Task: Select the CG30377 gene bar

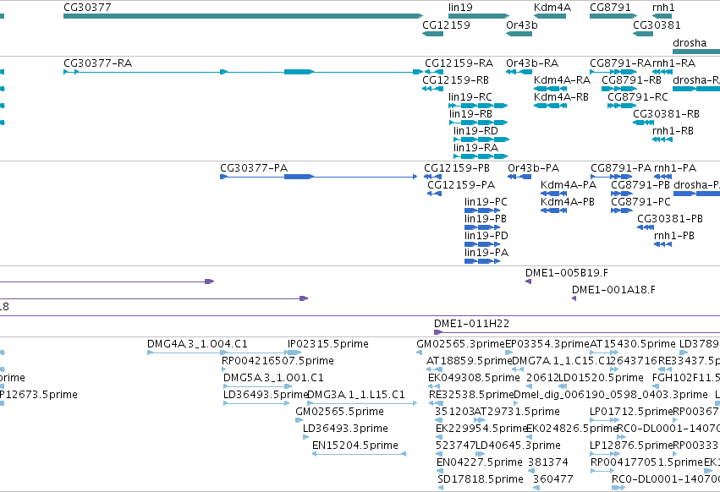Action: 244,16
